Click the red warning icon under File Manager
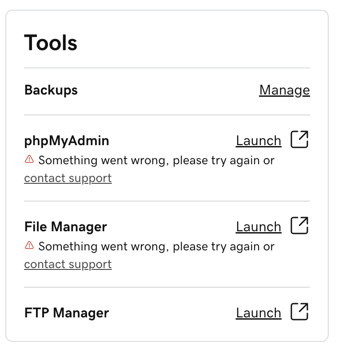 tap(29, 245)
